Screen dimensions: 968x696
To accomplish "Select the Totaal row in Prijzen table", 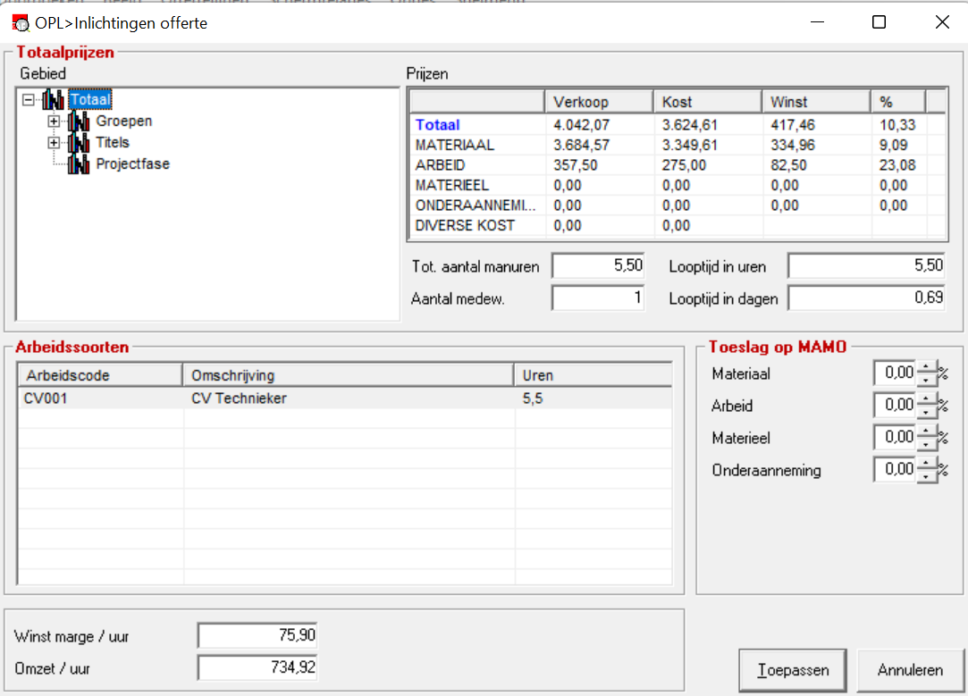I will pyautogui.click(x=678, y=125).
